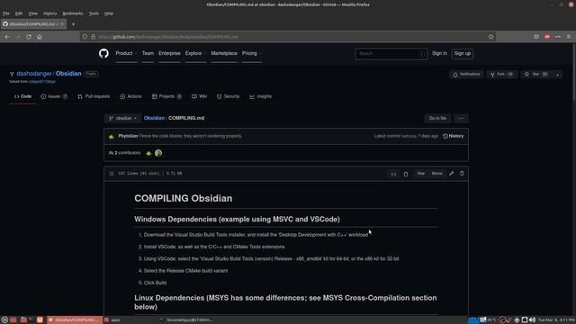
Task: Expand the Pricing dropdown
Action: coord(252,54)
